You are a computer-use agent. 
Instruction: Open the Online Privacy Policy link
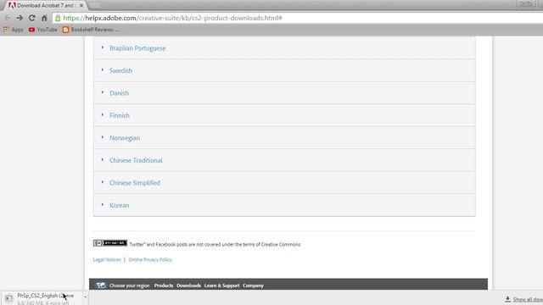pos(150,260)
